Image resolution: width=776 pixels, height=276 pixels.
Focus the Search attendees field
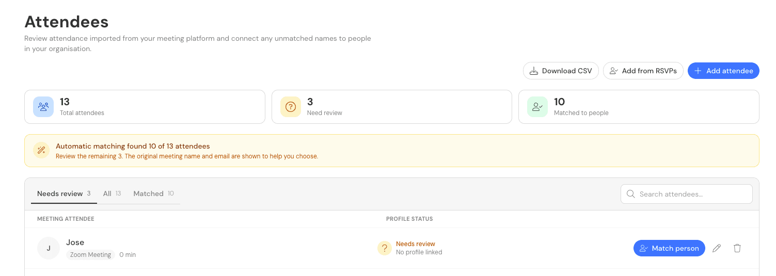tap(687, 194)
